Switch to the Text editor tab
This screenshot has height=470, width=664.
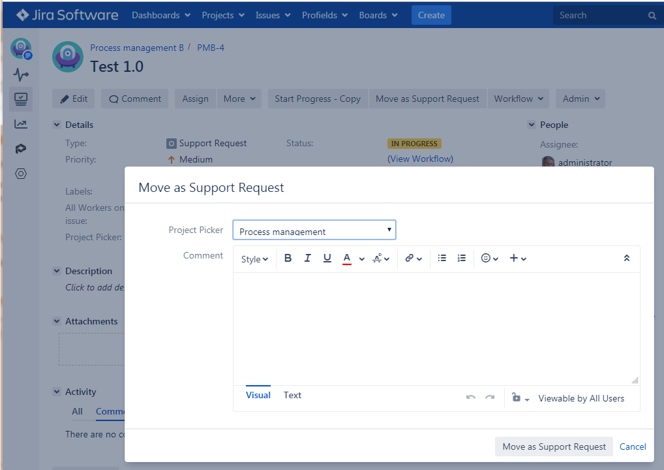[x=292, y=395]
